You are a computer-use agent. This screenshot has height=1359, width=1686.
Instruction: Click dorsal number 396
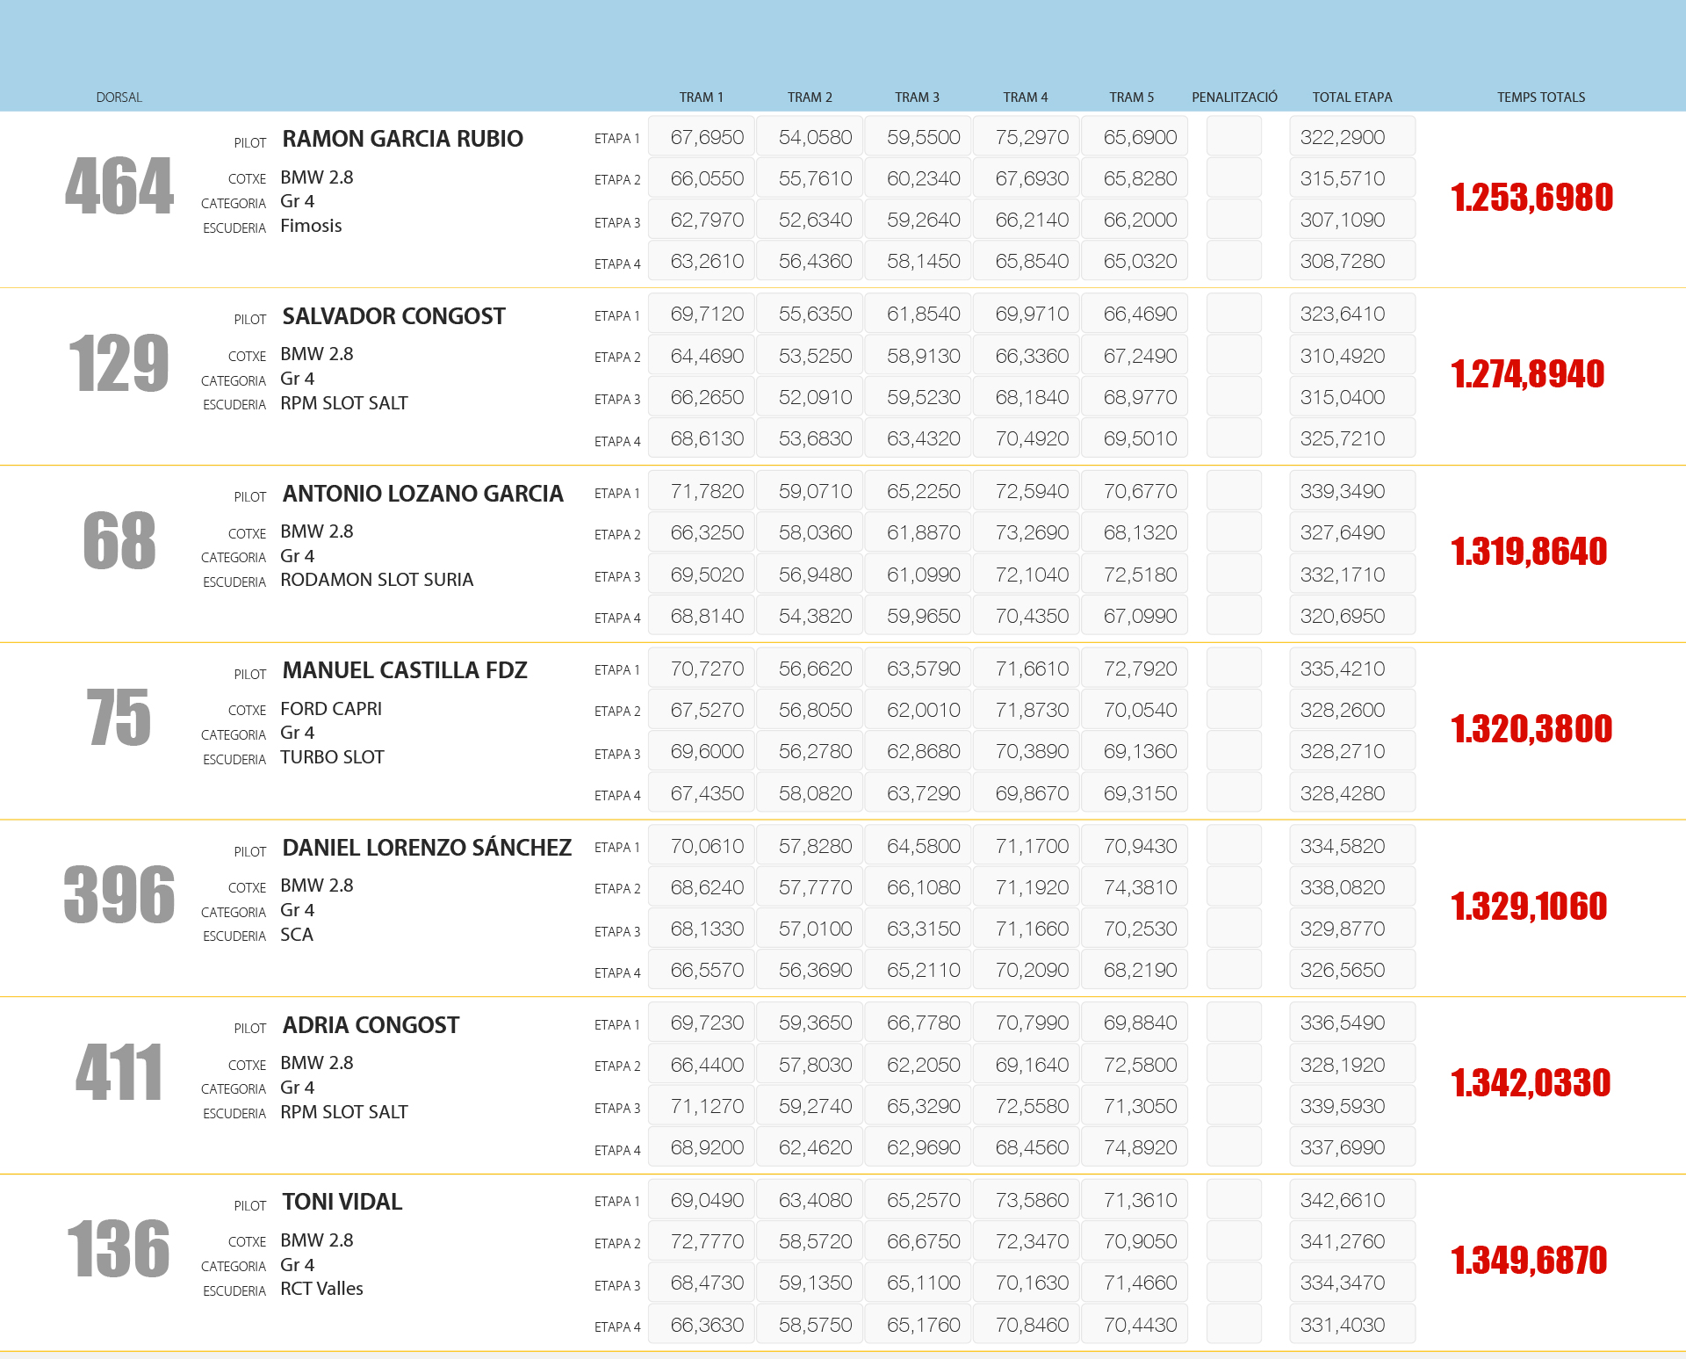pyautogui.click(x=119, y=894)
